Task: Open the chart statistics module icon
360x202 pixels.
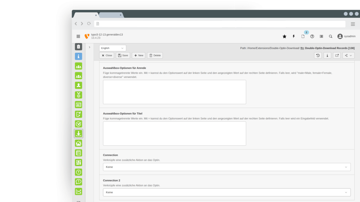Action: click(78, 191)
